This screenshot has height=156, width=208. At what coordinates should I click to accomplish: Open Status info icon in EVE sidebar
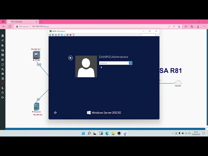[3, 74]
